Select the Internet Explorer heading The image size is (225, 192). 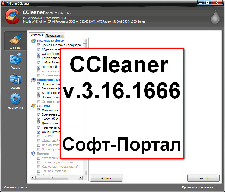(50, 41)
